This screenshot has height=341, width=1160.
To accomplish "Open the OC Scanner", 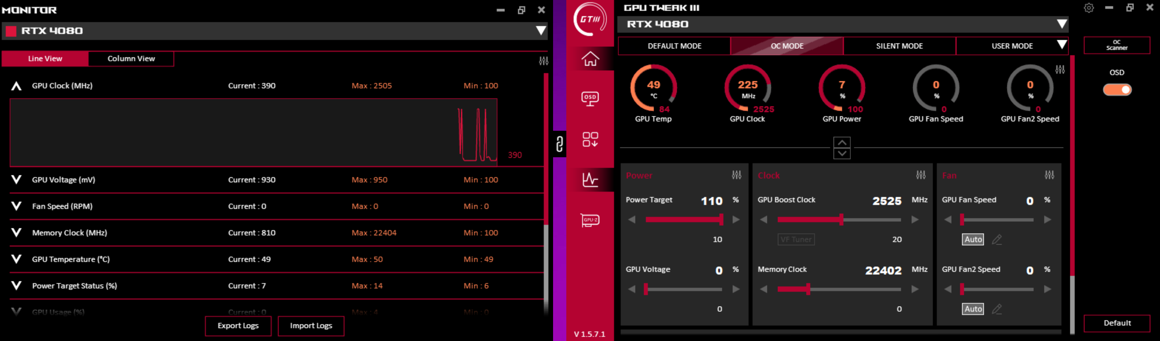I will (x=1117, y=45).
